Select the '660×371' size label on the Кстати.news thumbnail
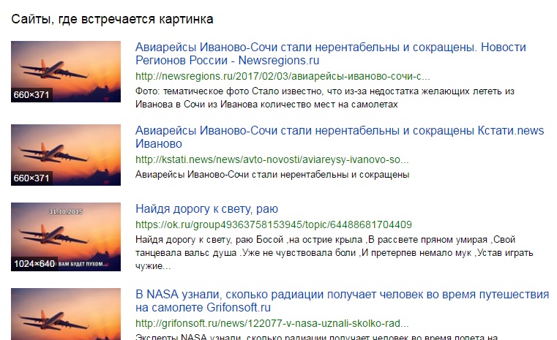This screenshot has width=557, height=340. point(31,178)
